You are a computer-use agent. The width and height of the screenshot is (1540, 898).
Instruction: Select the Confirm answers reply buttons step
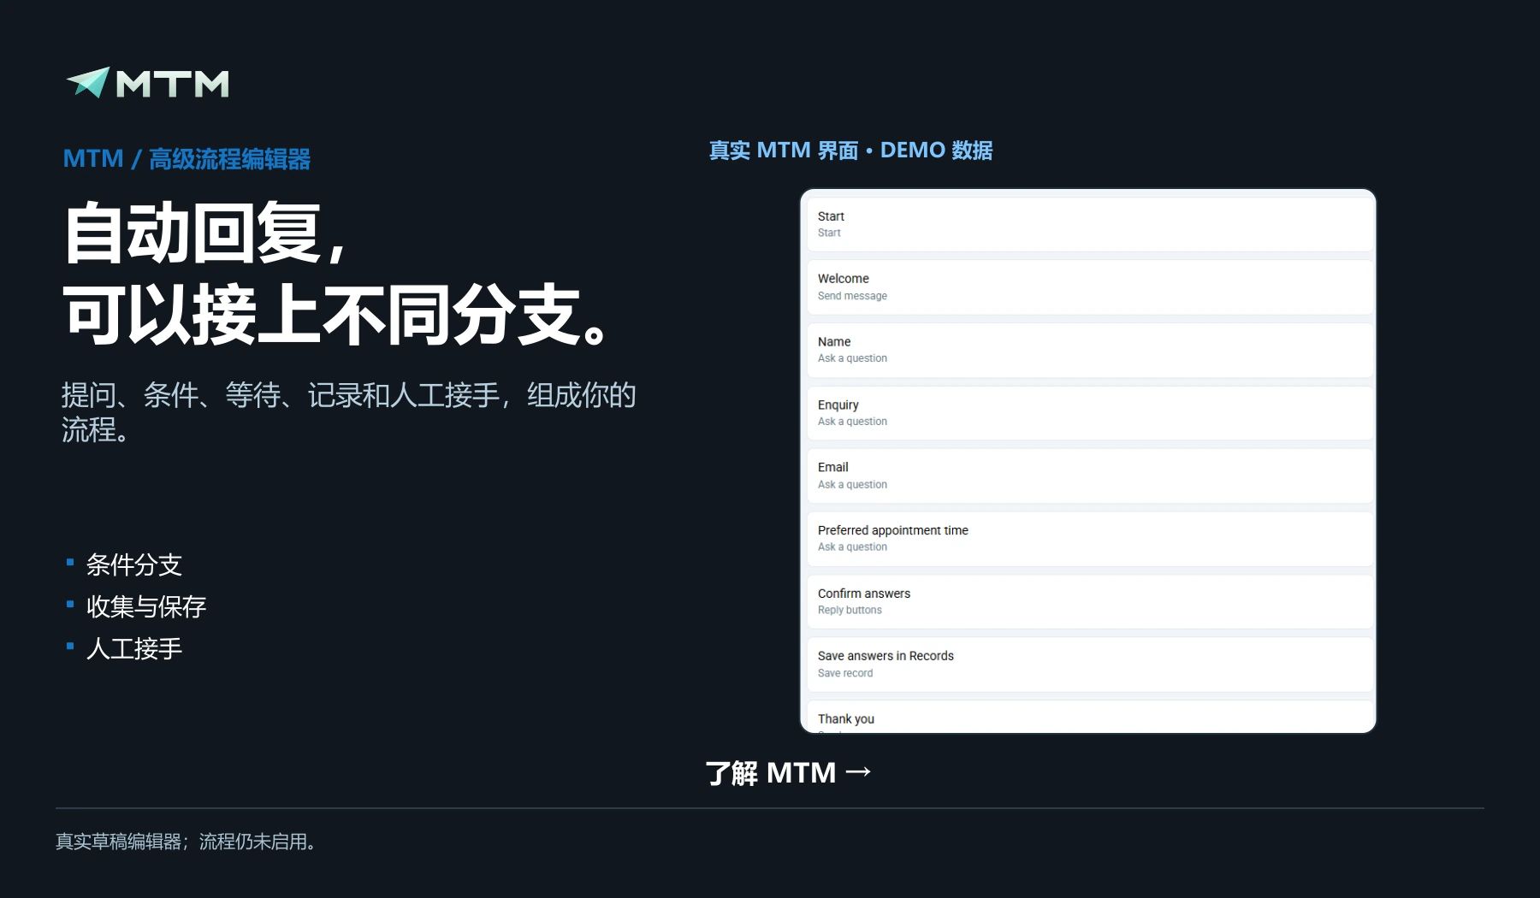[1090, 601]
